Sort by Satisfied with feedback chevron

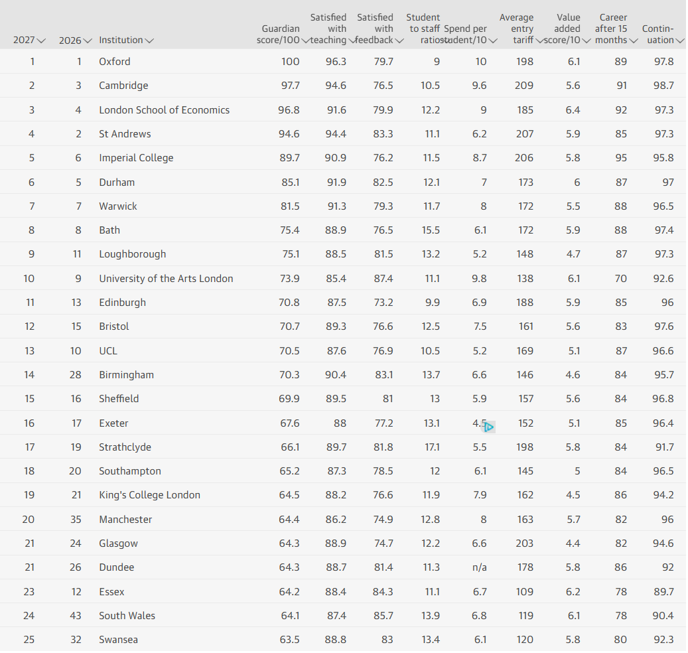(399, 41)
